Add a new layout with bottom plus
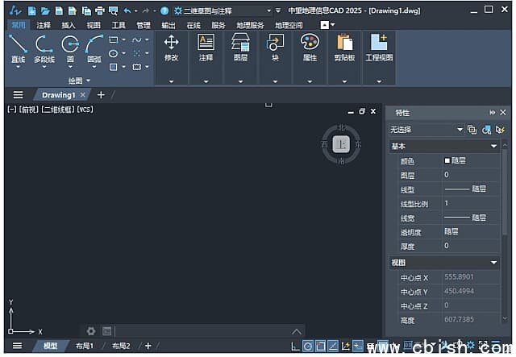This screenshot has width=516, height=357. [148, 346]
